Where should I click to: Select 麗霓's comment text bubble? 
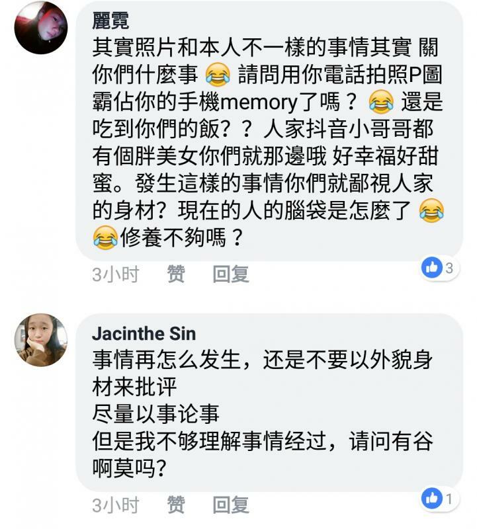[269, 131]
